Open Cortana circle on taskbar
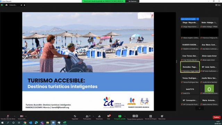Image resolution: width=222 pixels, height=125 pixels. tap(14, 123)
